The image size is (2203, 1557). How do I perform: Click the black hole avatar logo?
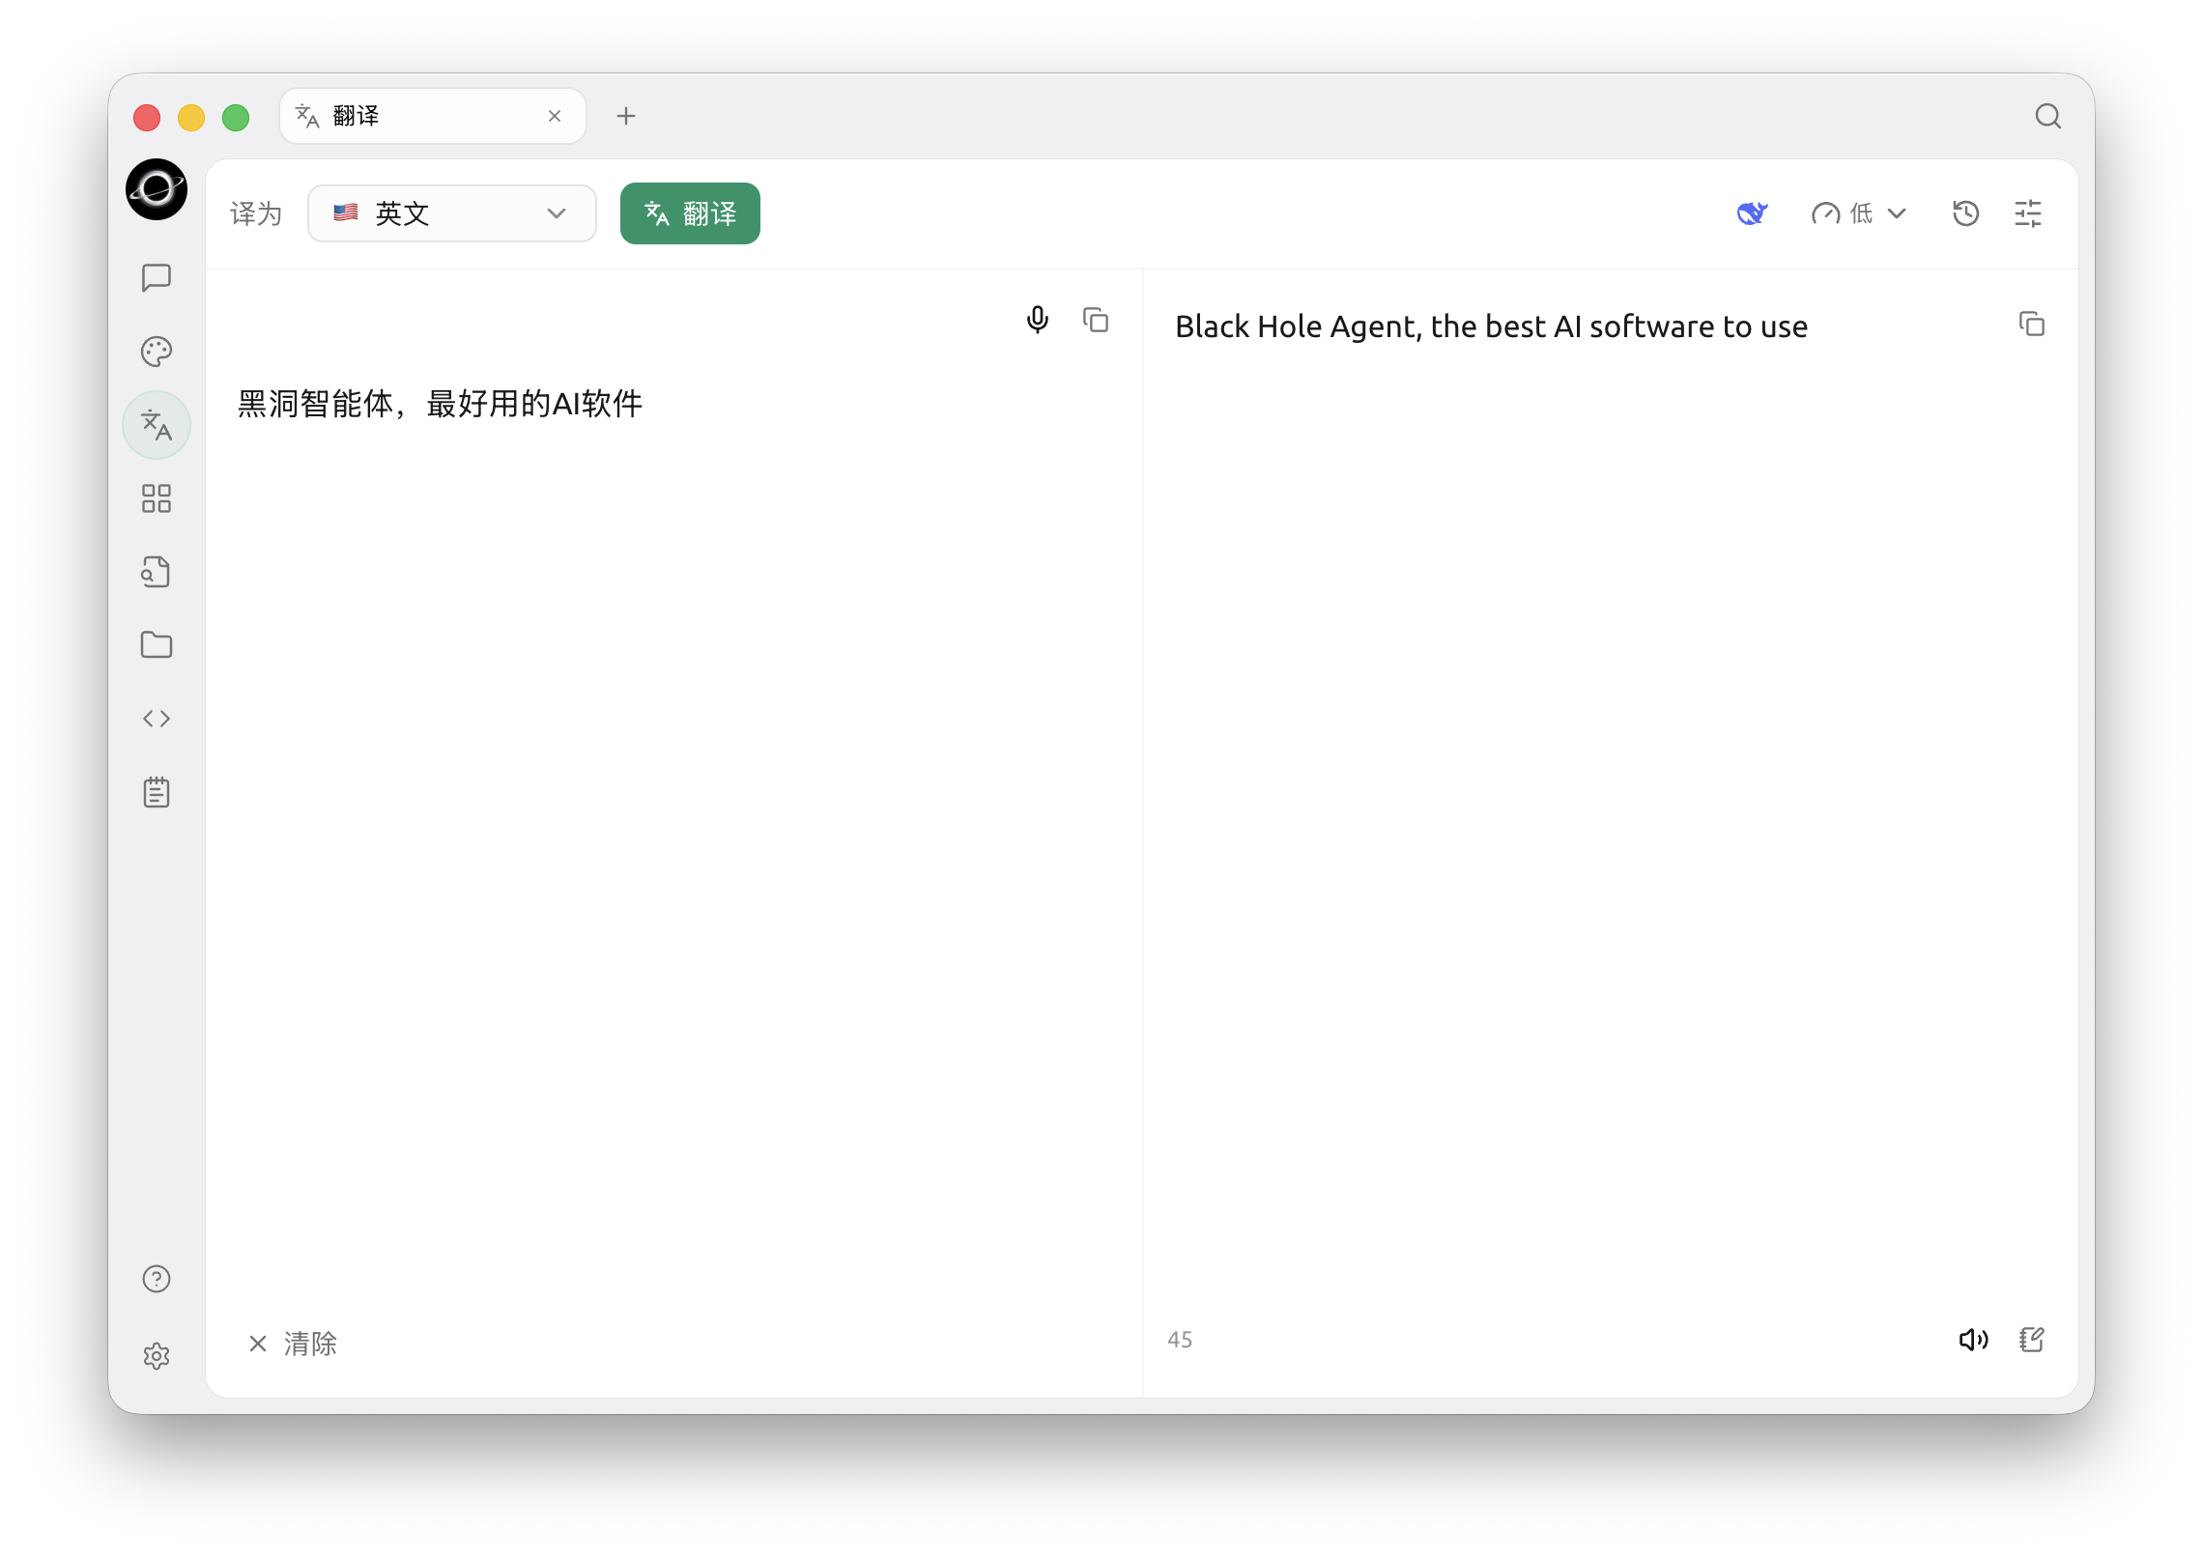pyautogui.click(x=157, y=189)
